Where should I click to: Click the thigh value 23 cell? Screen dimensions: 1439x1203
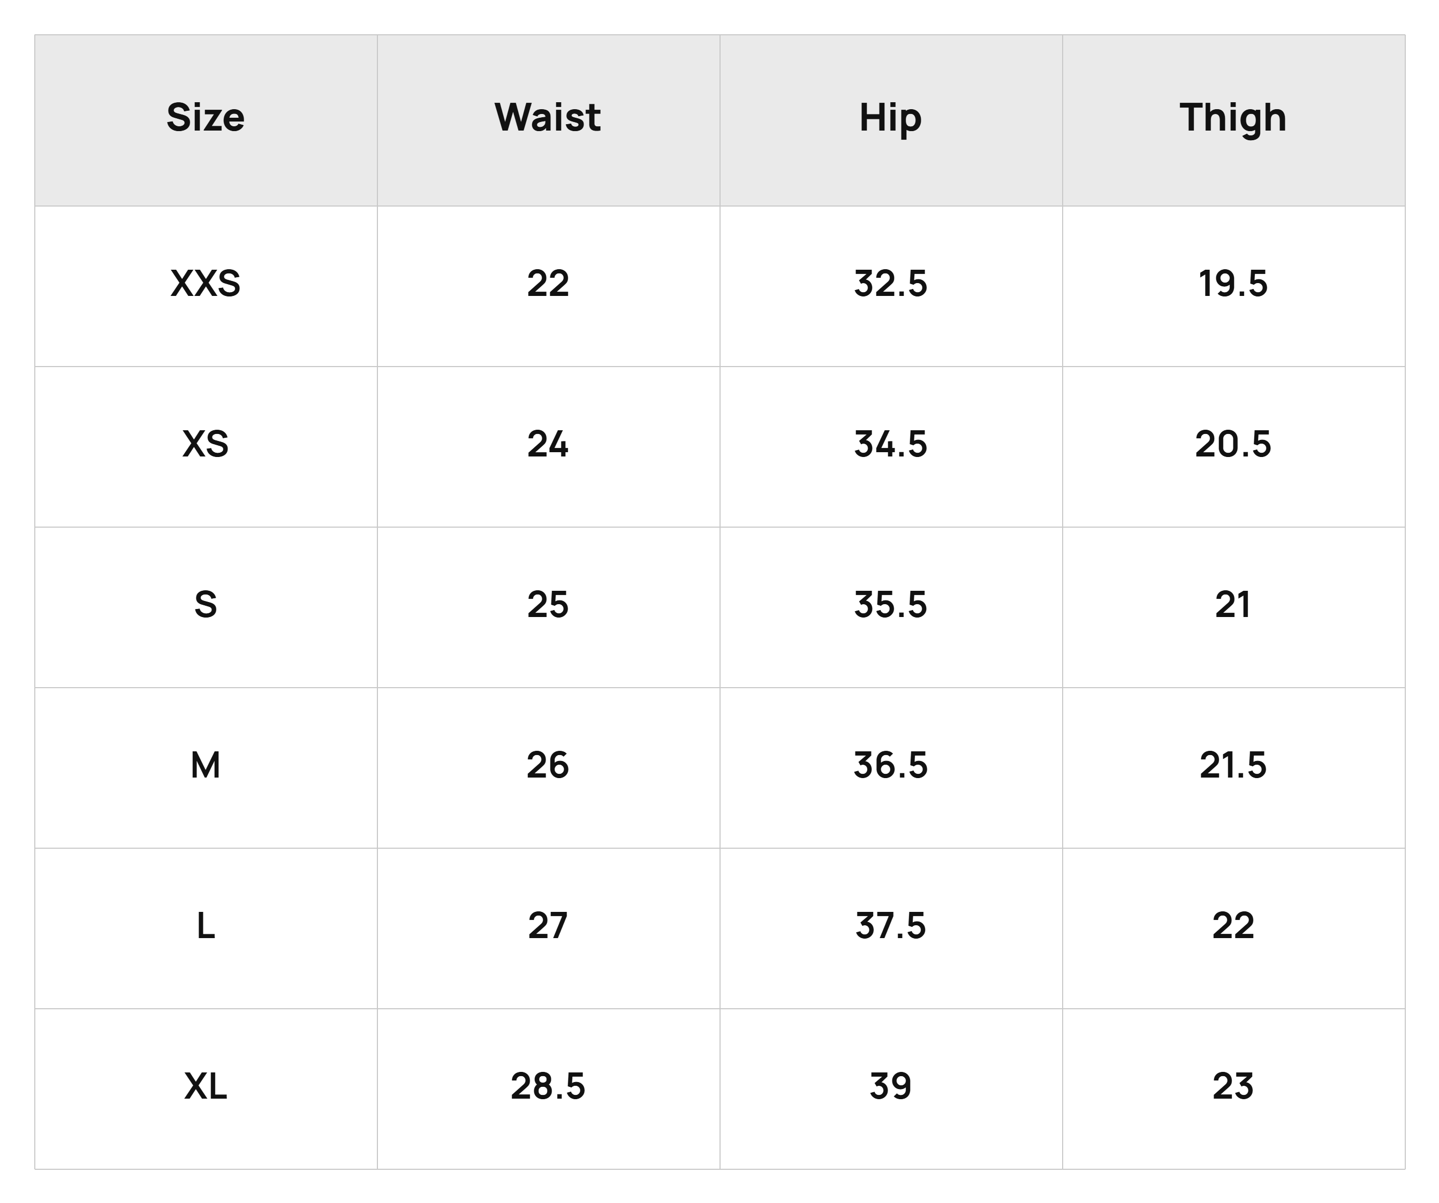pos(1233,1088)
